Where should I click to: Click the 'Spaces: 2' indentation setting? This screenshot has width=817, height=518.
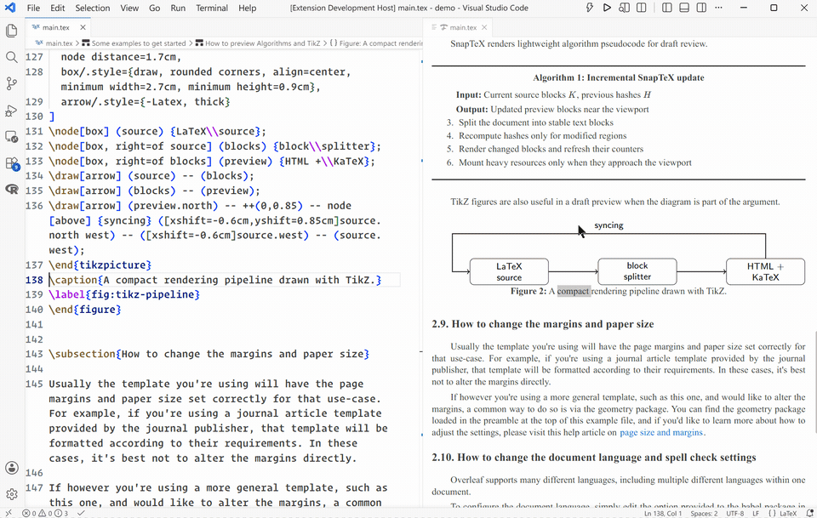704,513
